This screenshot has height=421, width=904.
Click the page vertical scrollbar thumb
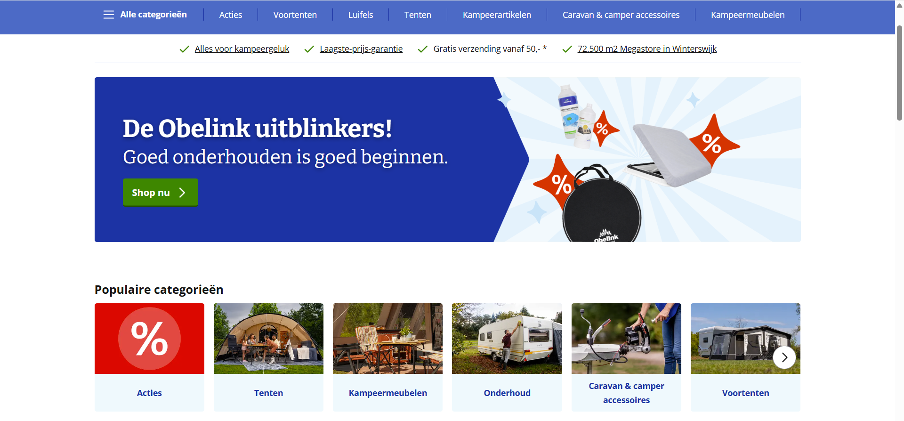point(899,73)
